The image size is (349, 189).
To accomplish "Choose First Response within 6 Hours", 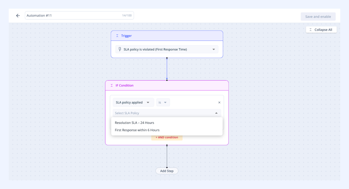I will pos(137,130).
